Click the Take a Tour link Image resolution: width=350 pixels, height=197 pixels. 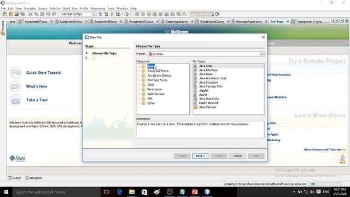pos(37,100)
